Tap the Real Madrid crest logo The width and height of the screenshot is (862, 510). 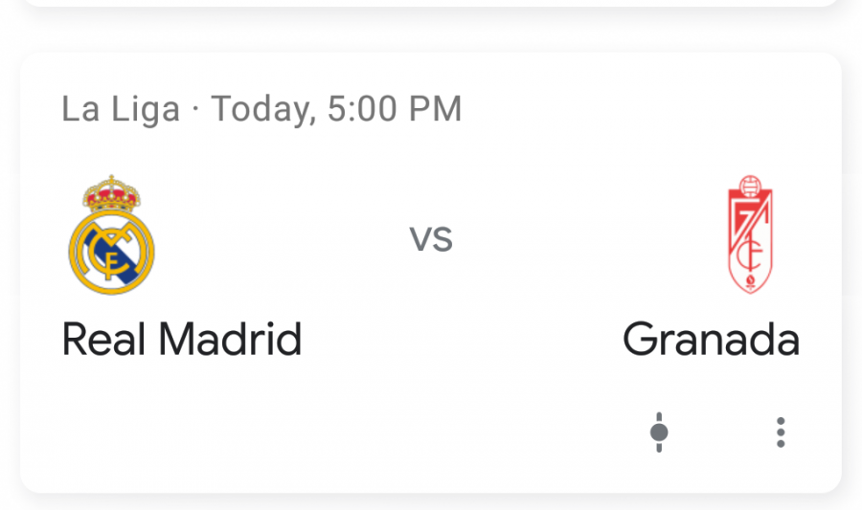tap(112, 234)
